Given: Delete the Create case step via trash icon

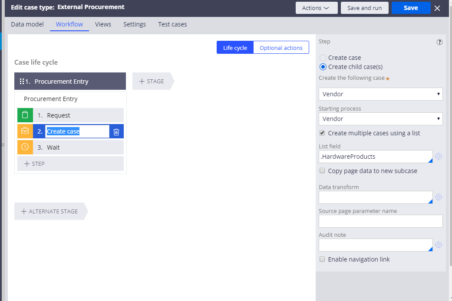Looking at the screenshot, I should 116,132.
